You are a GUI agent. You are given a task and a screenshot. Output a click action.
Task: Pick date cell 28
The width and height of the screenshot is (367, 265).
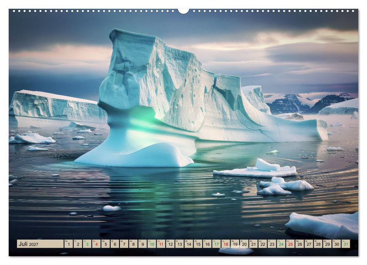[x=318, y=244]
